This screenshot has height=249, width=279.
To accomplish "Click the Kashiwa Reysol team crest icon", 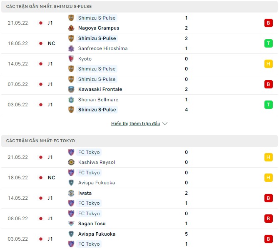I will pyautogui.click(x=71, y=162).
